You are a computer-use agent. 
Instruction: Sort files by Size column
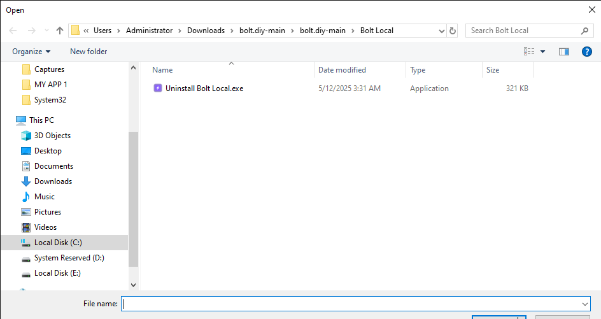coord(493,70)
